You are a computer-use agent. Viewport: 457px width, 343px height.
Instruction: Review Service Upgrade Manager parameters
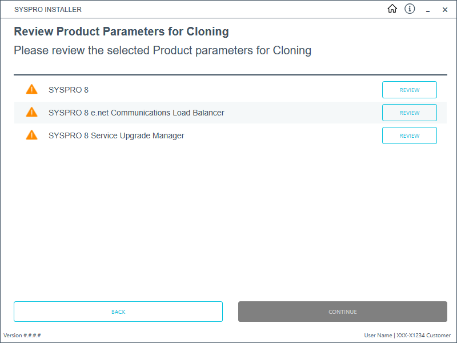pos(409,135)
